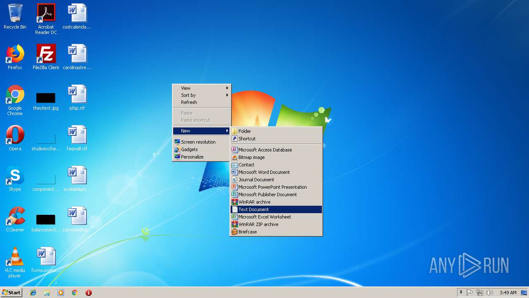Create a new Bitmap image

276,157
